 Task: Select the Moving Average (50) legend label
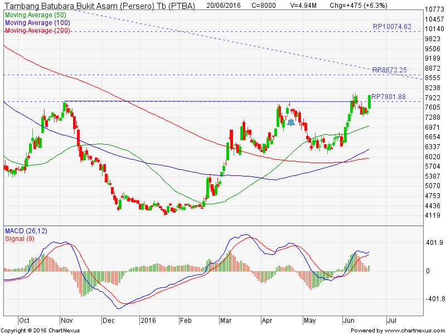click(x=36, y=15)
